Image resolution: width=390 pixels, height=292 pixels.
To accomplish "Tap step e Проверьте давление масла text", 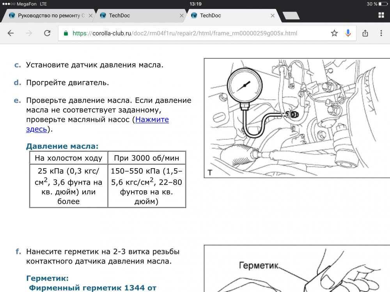I will pyautogui.click(x=109, y=114).
